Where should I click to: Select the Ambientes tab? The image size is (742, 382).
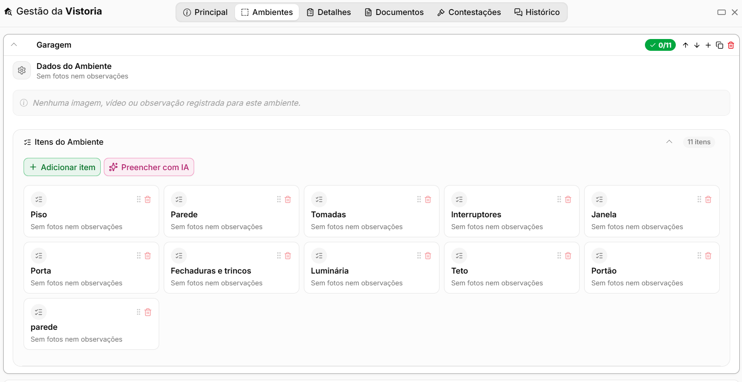click(267, 12)
